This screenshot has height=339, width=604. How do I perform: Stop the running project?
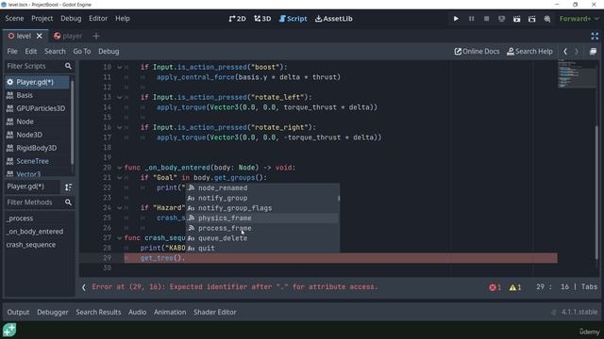(x=487, y=19)
